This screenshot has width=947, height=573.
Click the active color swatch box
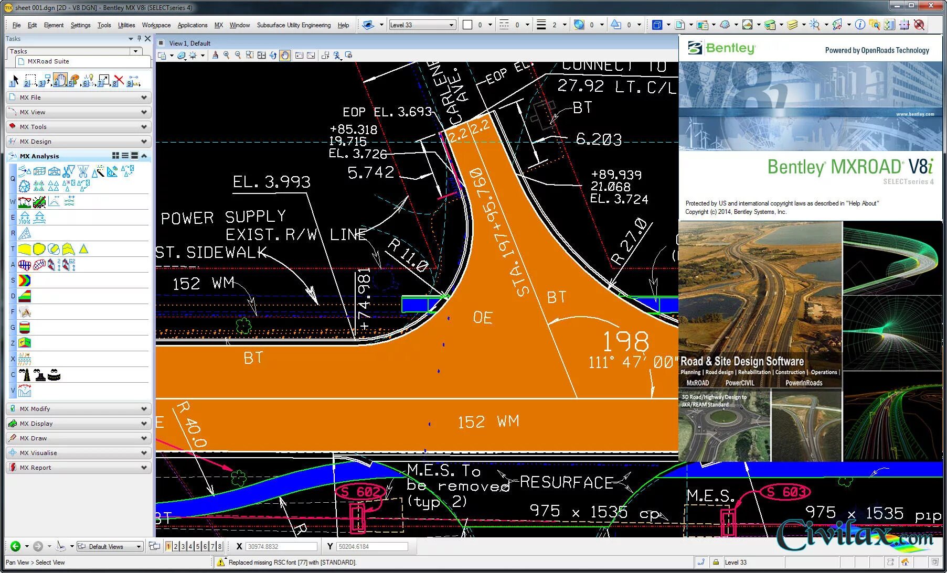pyautogui.click(x=467, y=25)
